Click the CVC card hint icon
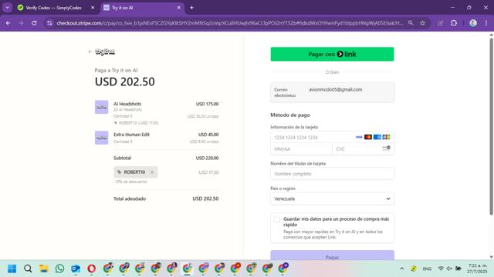Viewport: 494px width, 277px height. pyautogui.click(x=386, y=149)
